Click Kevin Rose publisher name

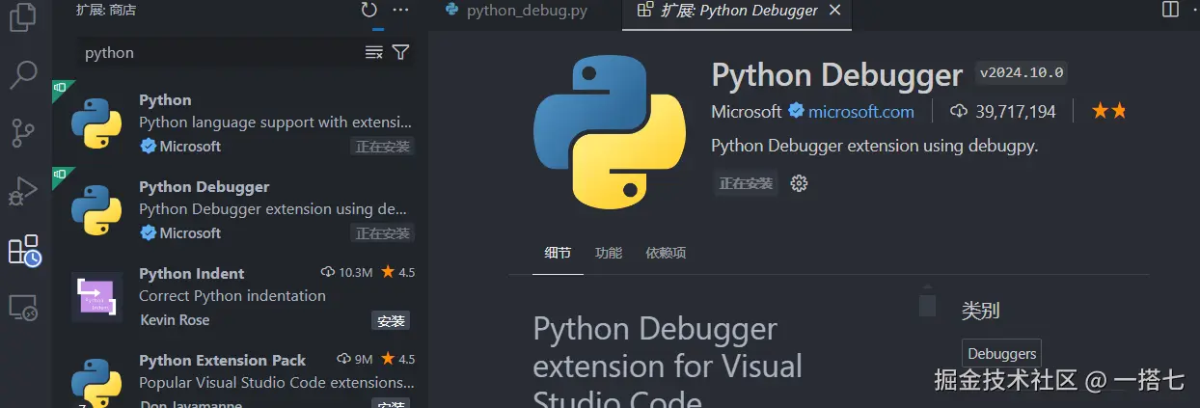point(175,319)
